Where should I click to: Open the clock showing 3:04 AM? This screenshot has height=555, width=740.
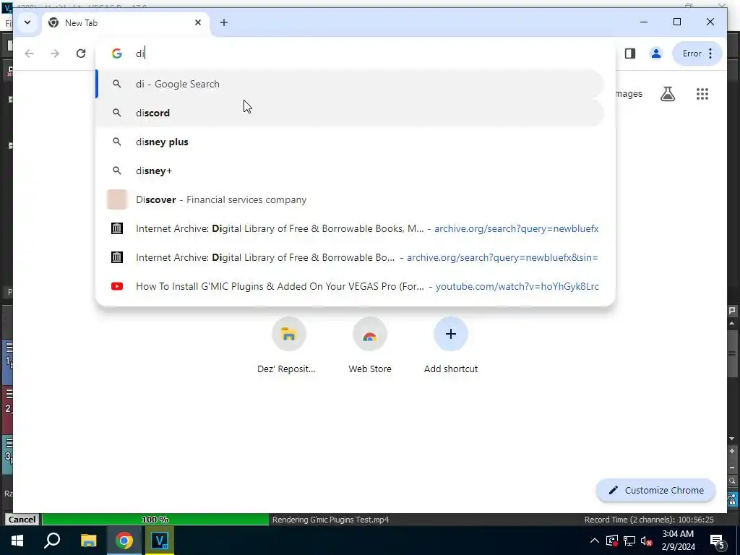coord(678,541)
